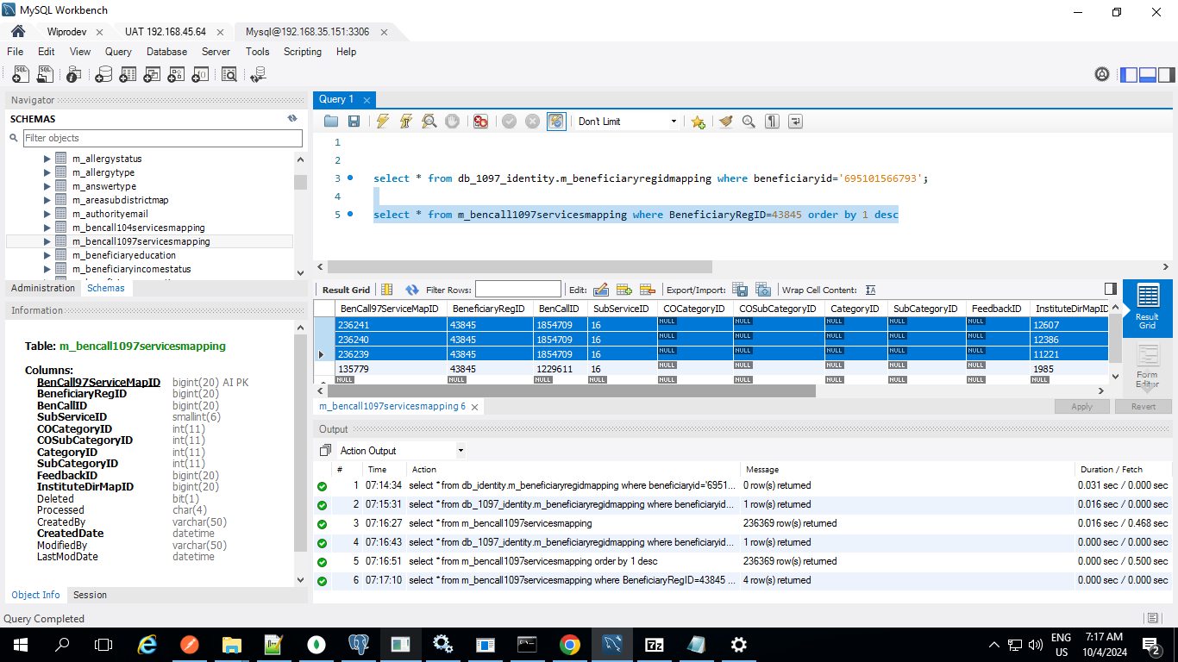Open the Don't Limit rows dropdown
Screen dimensions: 1178x662
[x=674, y=122]
